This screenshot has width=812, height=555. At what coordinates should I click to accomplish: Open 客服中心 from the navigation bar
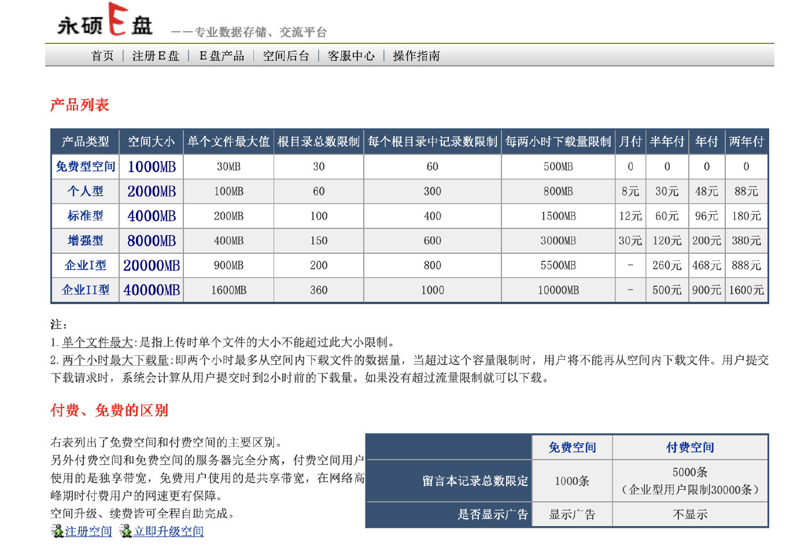click(x=351, y=56)
